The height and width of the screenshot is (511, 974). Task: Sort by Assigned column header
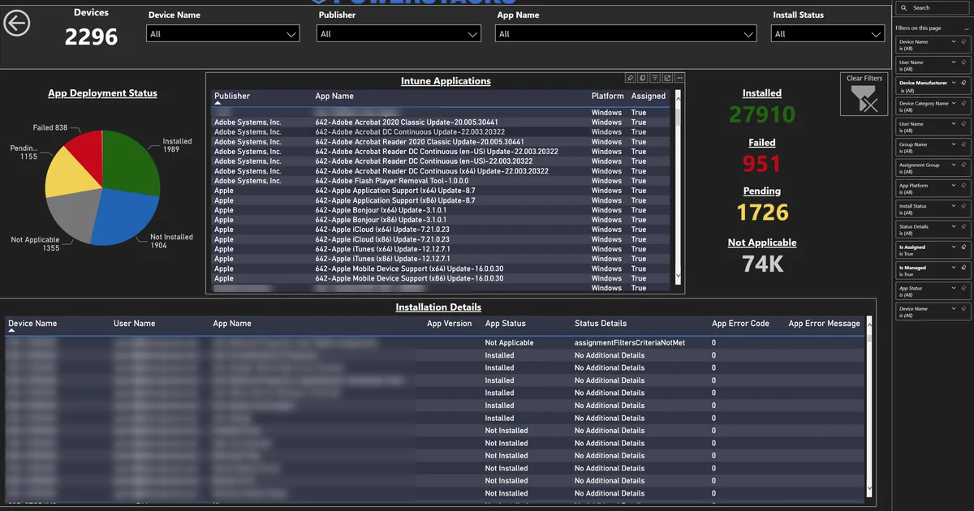pos(649,96)
